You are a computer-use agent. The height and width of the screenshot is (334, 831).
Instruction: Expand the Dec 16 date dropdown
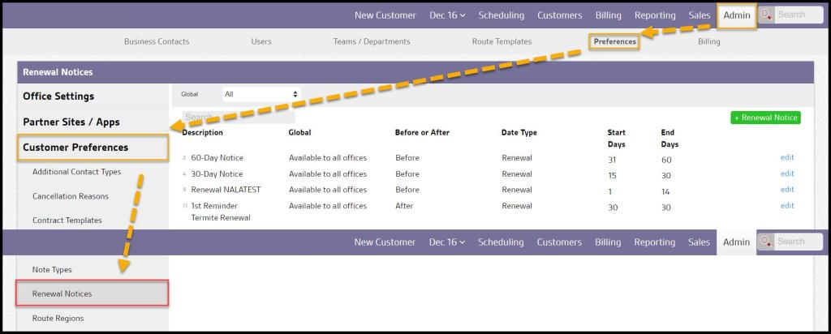click(x=446, y=15)
